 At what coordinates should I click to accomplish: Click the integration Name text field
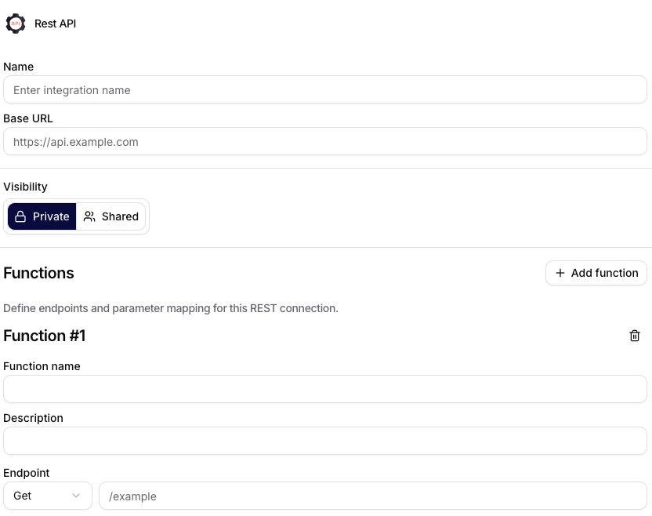click(325, 89)
